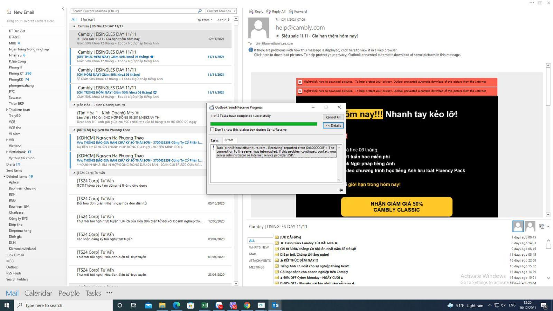553x311 pixels.
Task: Click NHẬN GIẢM GIÁ 50% CAMBLY CLASSIC button
Action: [396, 207]
